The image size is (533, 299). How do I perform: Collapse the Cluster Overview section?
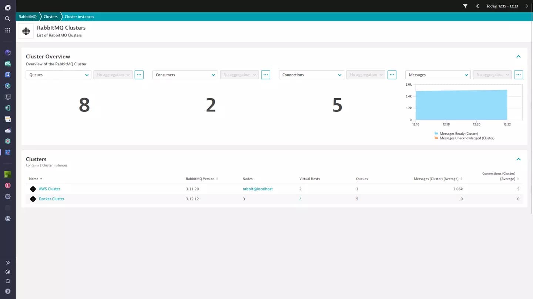click(519, 56)
